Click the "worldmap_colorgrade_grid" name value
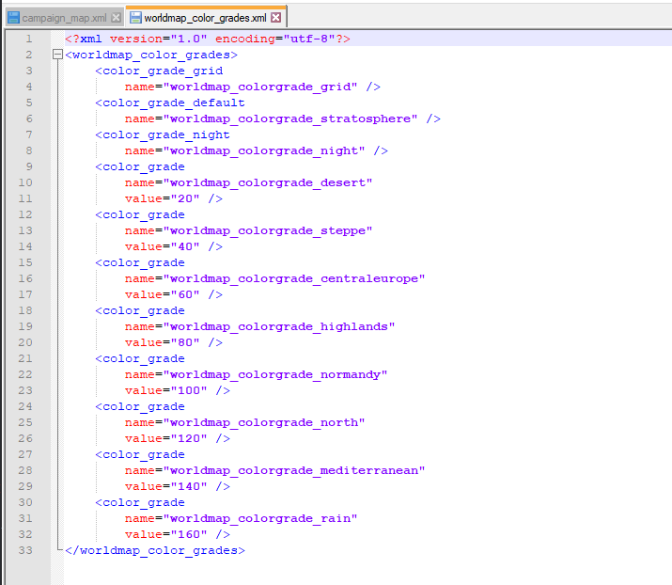The image size is (672, 585). coord(259,87)
